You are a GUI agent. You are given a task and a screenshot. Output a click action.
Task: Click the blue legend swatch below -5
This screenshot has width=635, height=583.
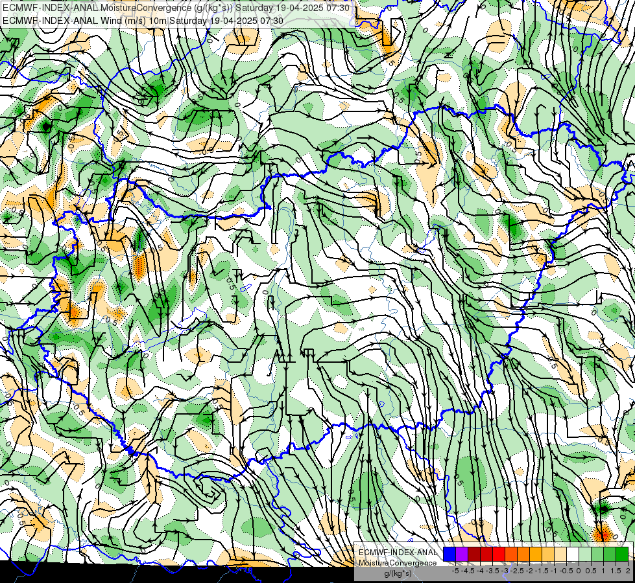pos(449,554)
